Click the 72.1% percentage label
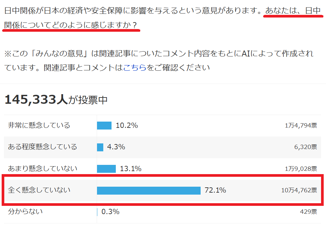Screen dimensions: 326x226 (x=215, y=190)
